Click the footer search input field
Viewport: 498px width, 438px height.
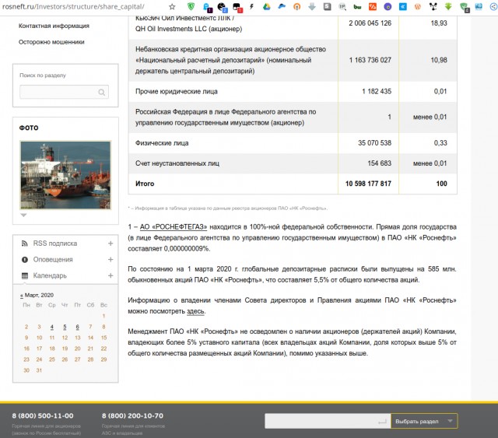328,421
